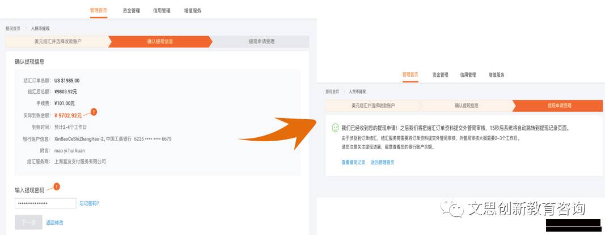Select step 美元结汇并选择收款账户 in right window

373,106
